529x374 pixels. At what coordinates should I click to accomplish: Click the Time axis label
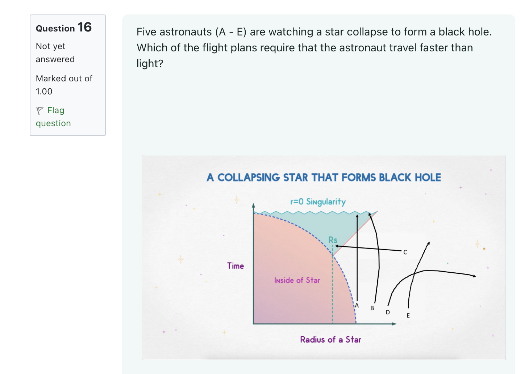[236, 266]
